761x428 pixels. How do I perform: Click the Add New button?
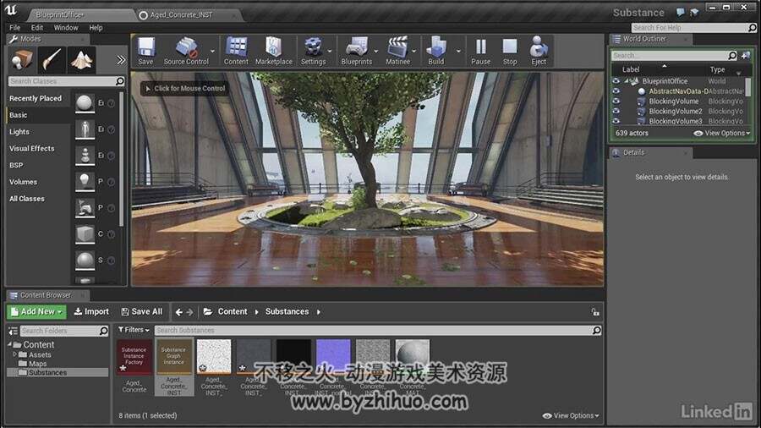(x=36, y=311)
